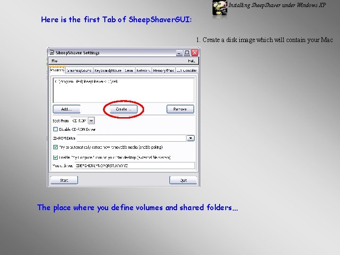Image resolution: width=340 pixels, height=255 pixels.
Task: Toggle Enable My Computer icon checkbox
Action: 56,157
